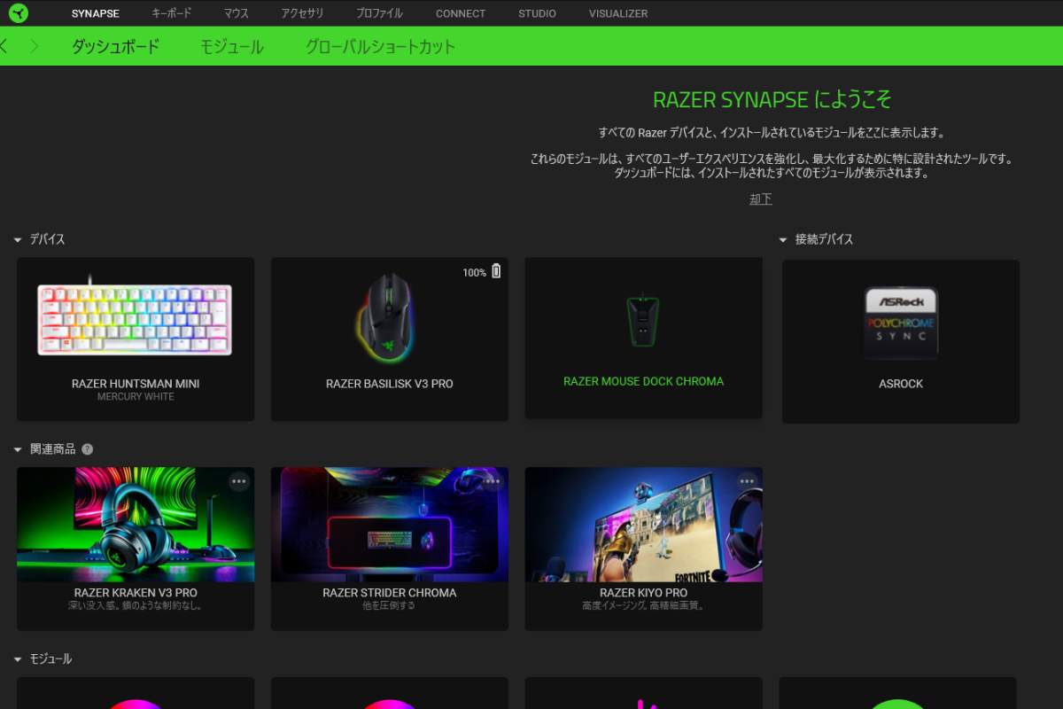Open the アクセサリ tab
The height and width of the screenshot is (709, 1063).
[302, 13]
